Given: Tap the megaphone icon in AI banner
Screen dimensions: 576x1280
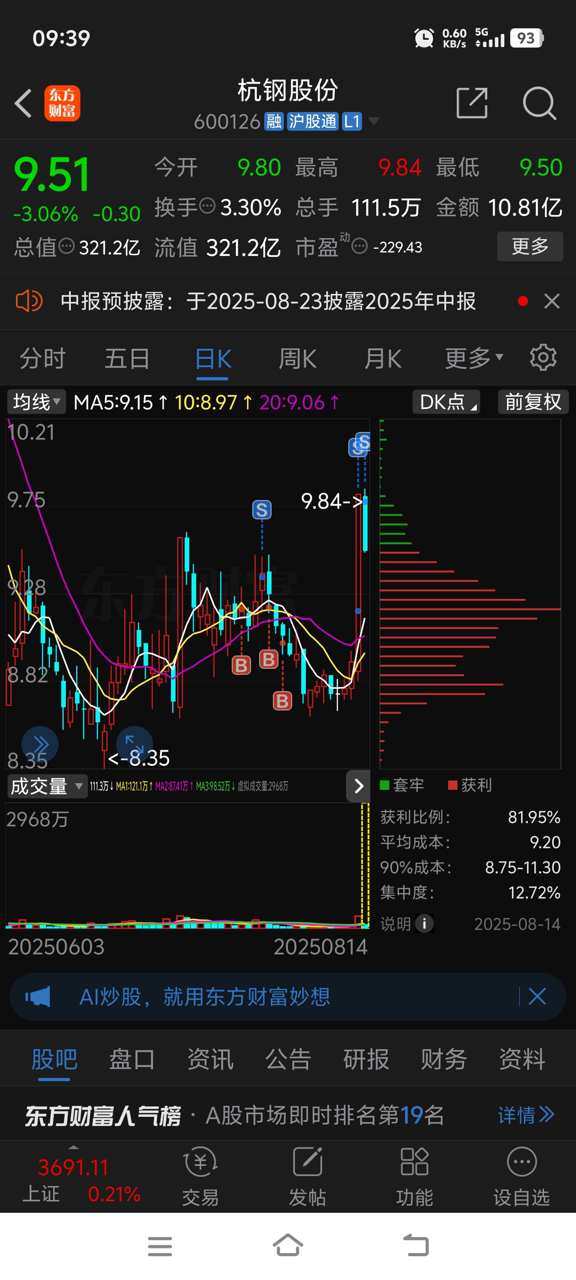Looking at the screenshot, I should tap(38, 996).
